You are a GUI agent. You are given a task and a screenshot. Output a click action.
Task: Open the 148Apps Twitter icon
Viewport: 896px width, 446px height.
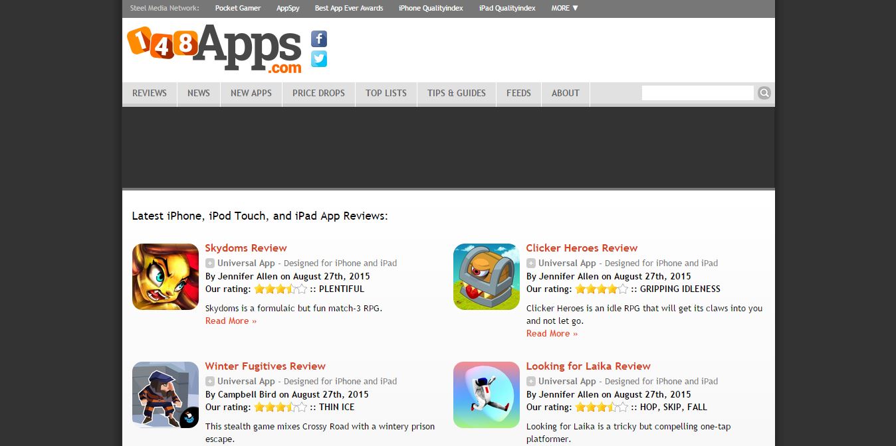tap(319, 59)
